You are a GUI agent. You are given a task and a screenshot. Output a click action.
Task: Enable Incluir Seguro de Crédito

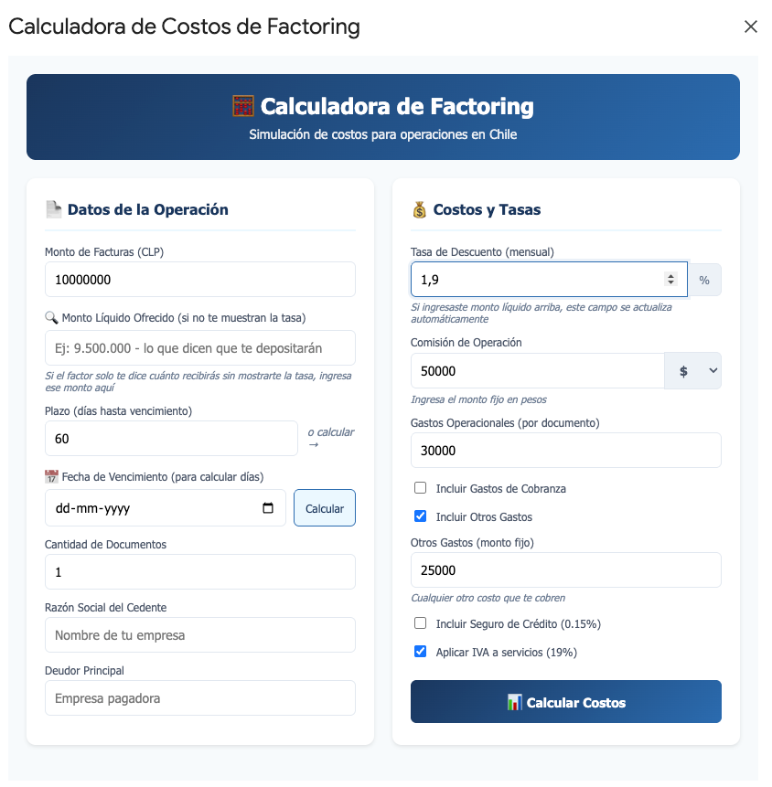tap(420, 622)
